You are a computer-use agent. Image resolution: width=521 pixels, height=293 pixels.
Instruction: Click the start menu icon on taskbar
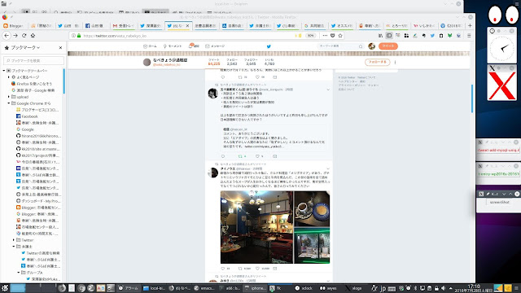(5, 287)
